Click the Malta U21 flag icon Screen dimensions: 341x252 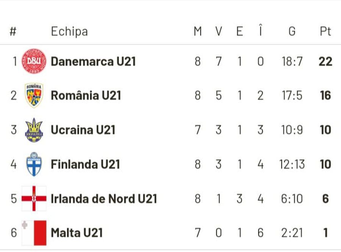click(x=34, y=233)
